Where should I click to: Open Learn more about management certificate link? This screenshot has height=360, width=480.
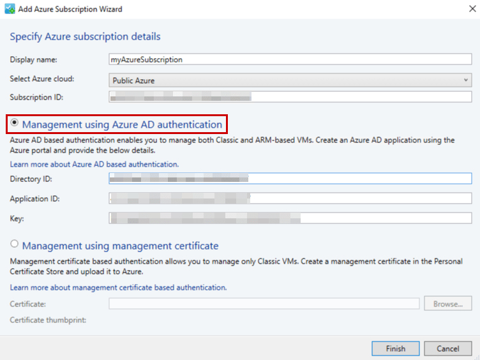pos(118,287)
